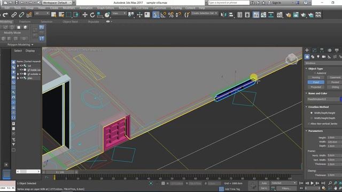Open the Customize menu
342x192 pixels.
(x=159, y=8)
